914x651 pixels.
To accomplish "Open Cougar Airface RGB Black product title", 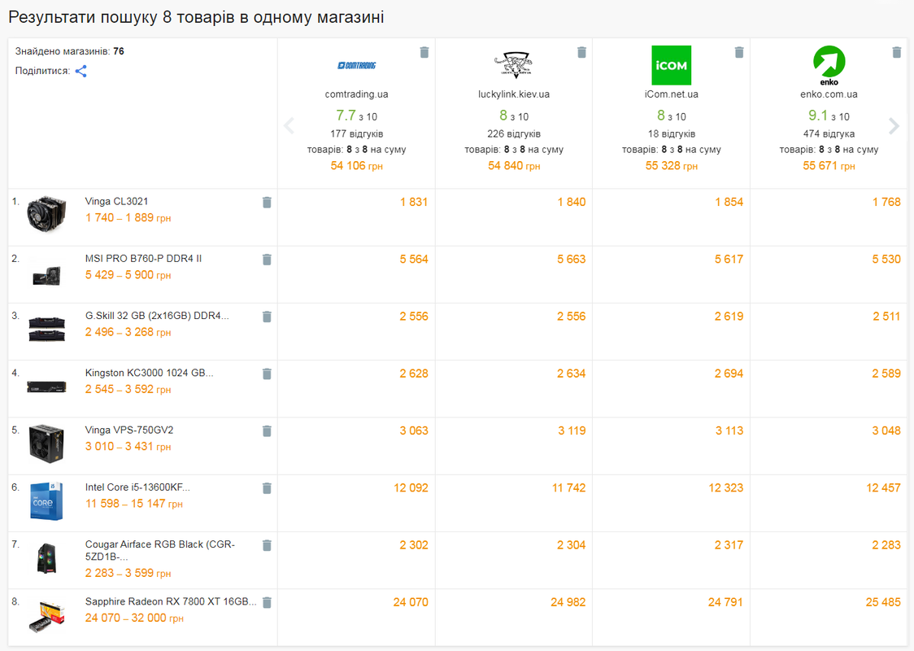I will pos(159,550).
